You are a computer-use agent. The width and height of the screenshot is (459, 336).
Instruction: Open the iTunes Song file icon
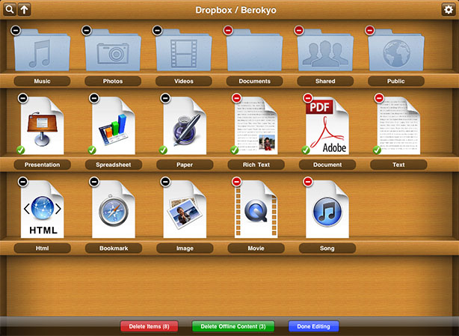click(327, 209)
